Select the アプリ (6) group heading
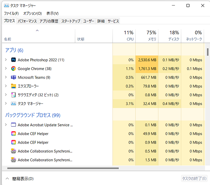The height and width of the screenshot is (185, 210). [x=14, y=50]
